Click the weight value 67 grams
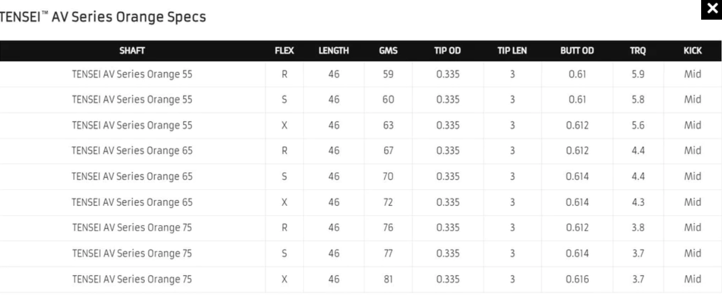Screen dimensions: 722x296 (x=387, y=151)
